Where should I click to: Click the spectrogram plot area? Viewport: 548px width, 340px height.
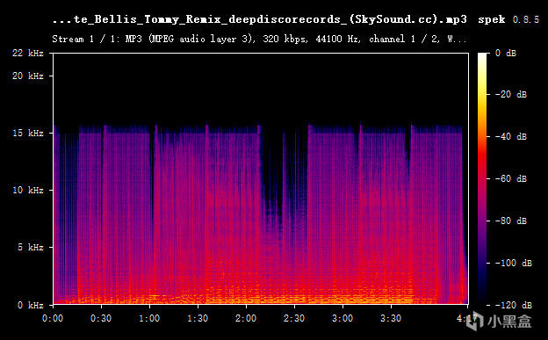(x=261, y=178)
